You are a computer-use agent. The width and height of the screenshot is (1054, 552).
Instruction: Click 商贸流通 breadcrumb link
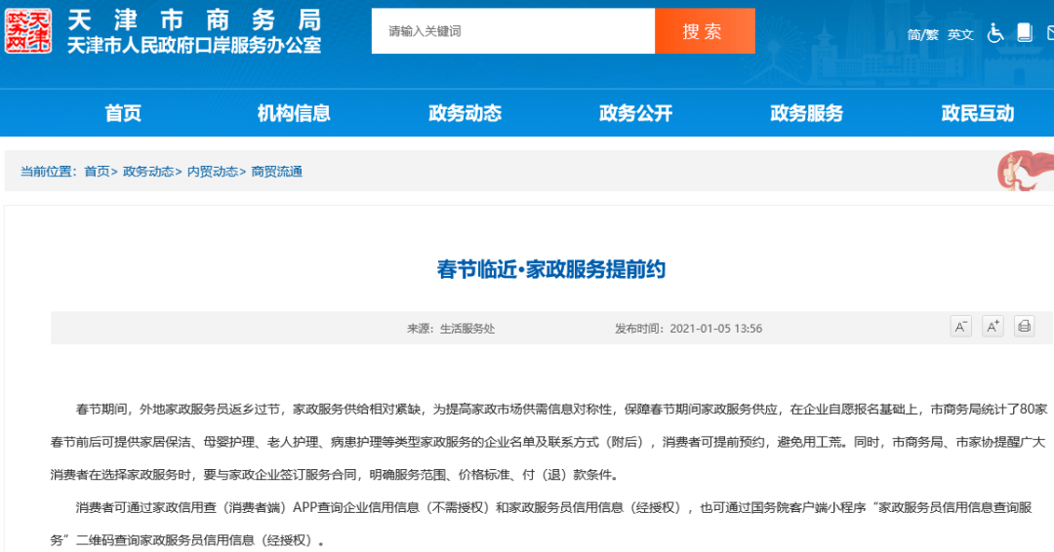pyautogui.click(x=276, y=172)
